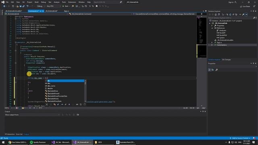
Task: Open the Edit menu
Action: 12,2
